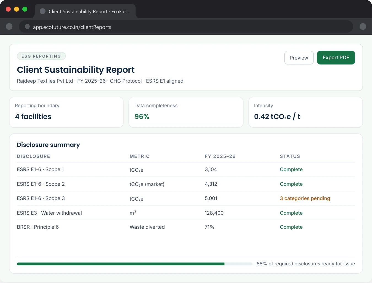Select the ESRS E1-6 · Scope 2 row

186,184
